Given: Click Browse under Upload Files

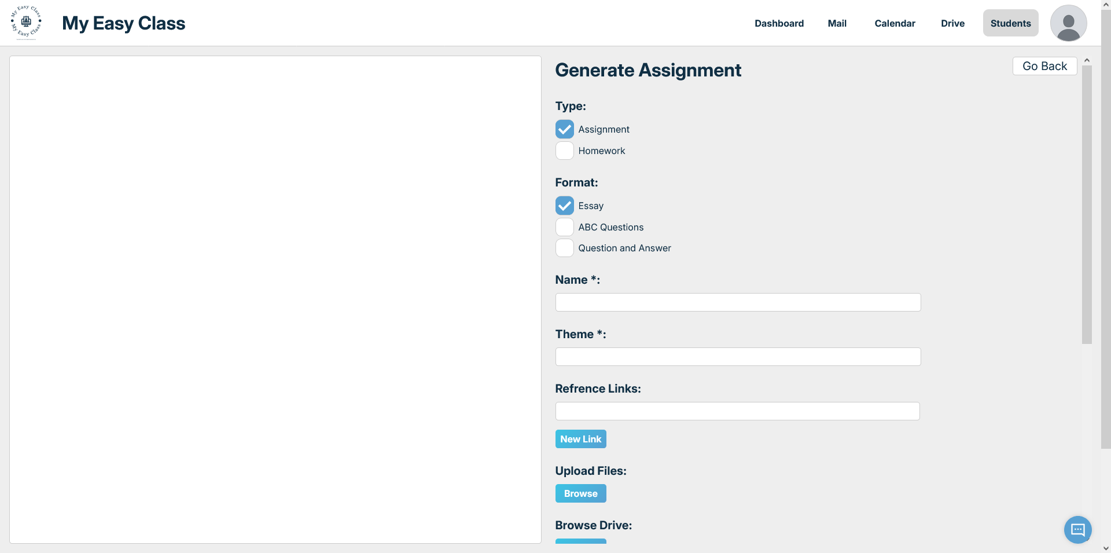Looking at the screenshot, I should (x=580, y=493).
